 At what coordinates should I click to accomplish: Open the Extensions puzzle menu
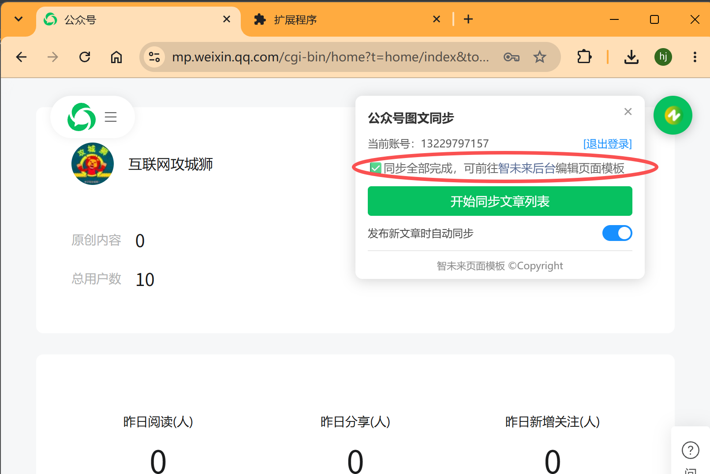(584, 57)
